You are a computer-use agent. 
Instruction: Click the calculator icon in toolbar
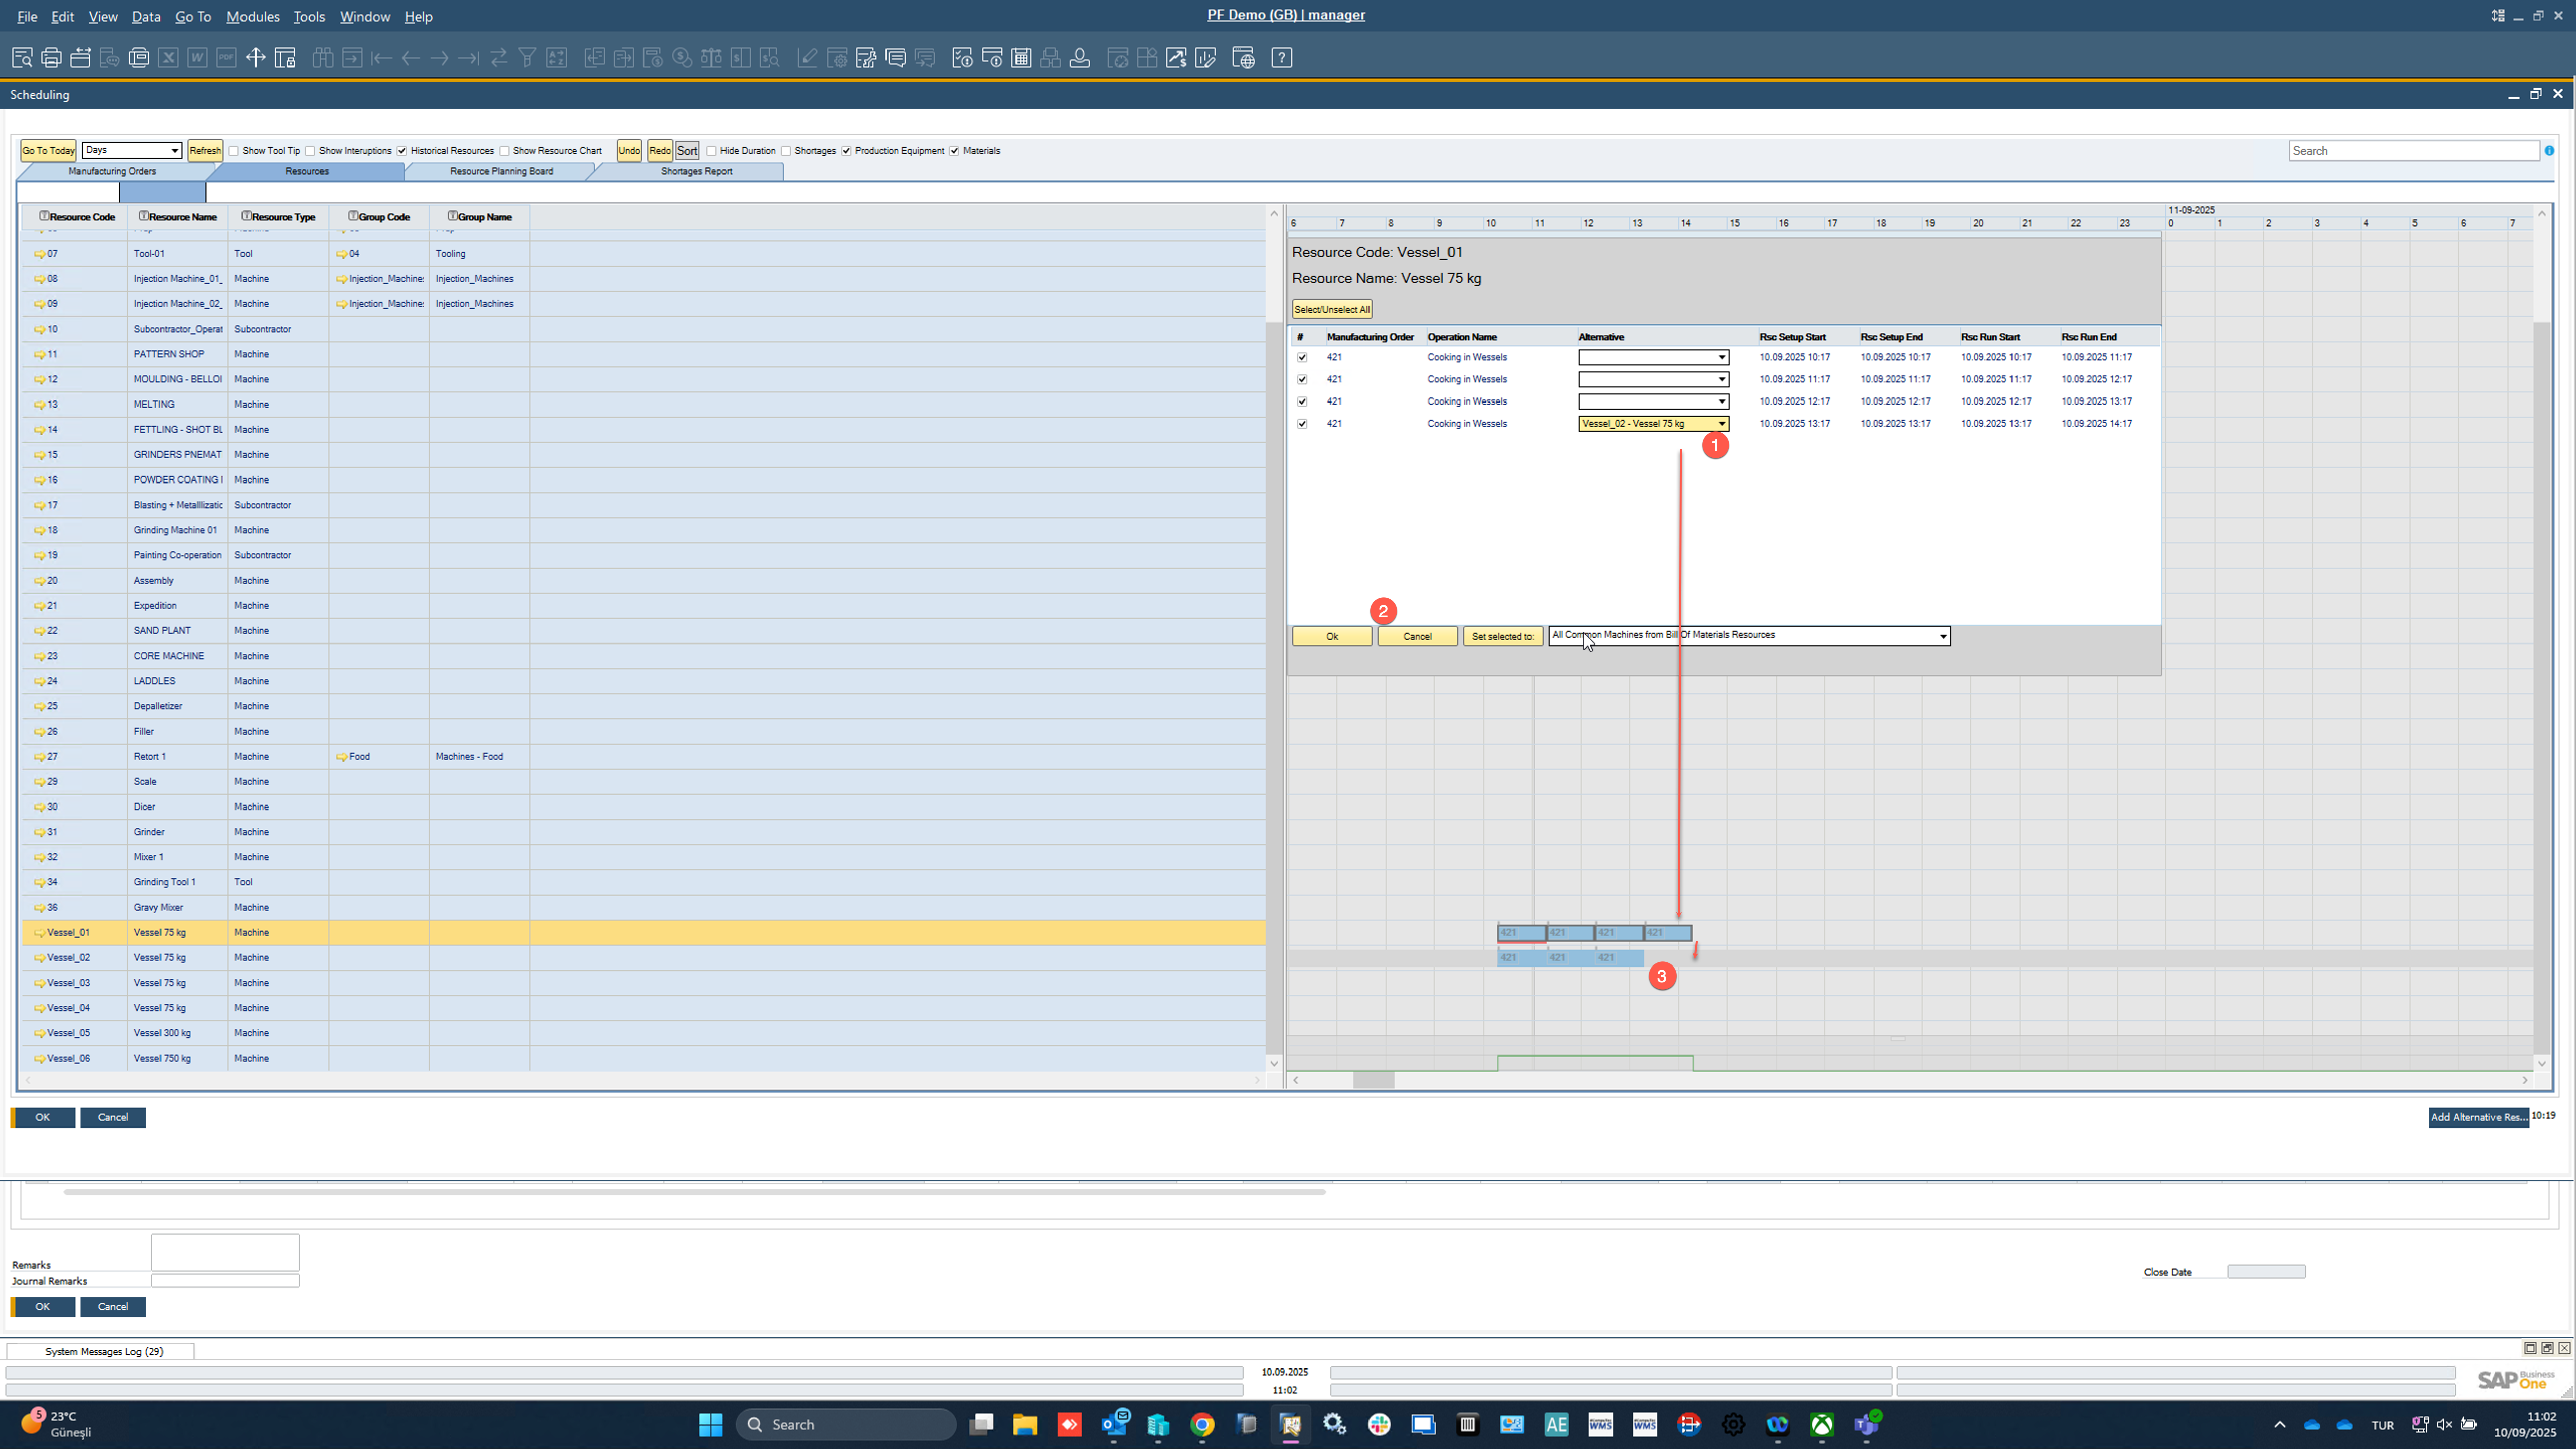tap(1021, 58)
